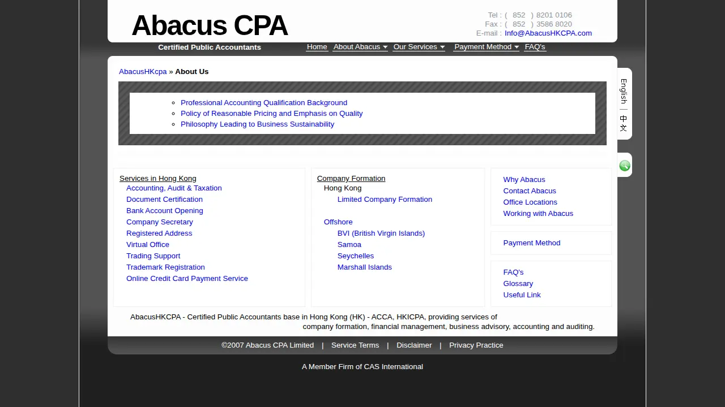Open AbacusHKcpa breadcrumb link

(143, 72)
